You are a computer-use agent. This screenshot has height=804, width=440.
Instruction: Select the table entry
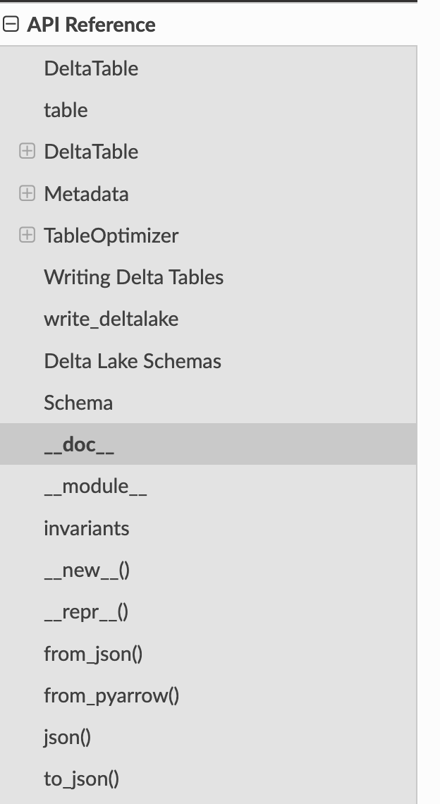[x=66, y=109]
